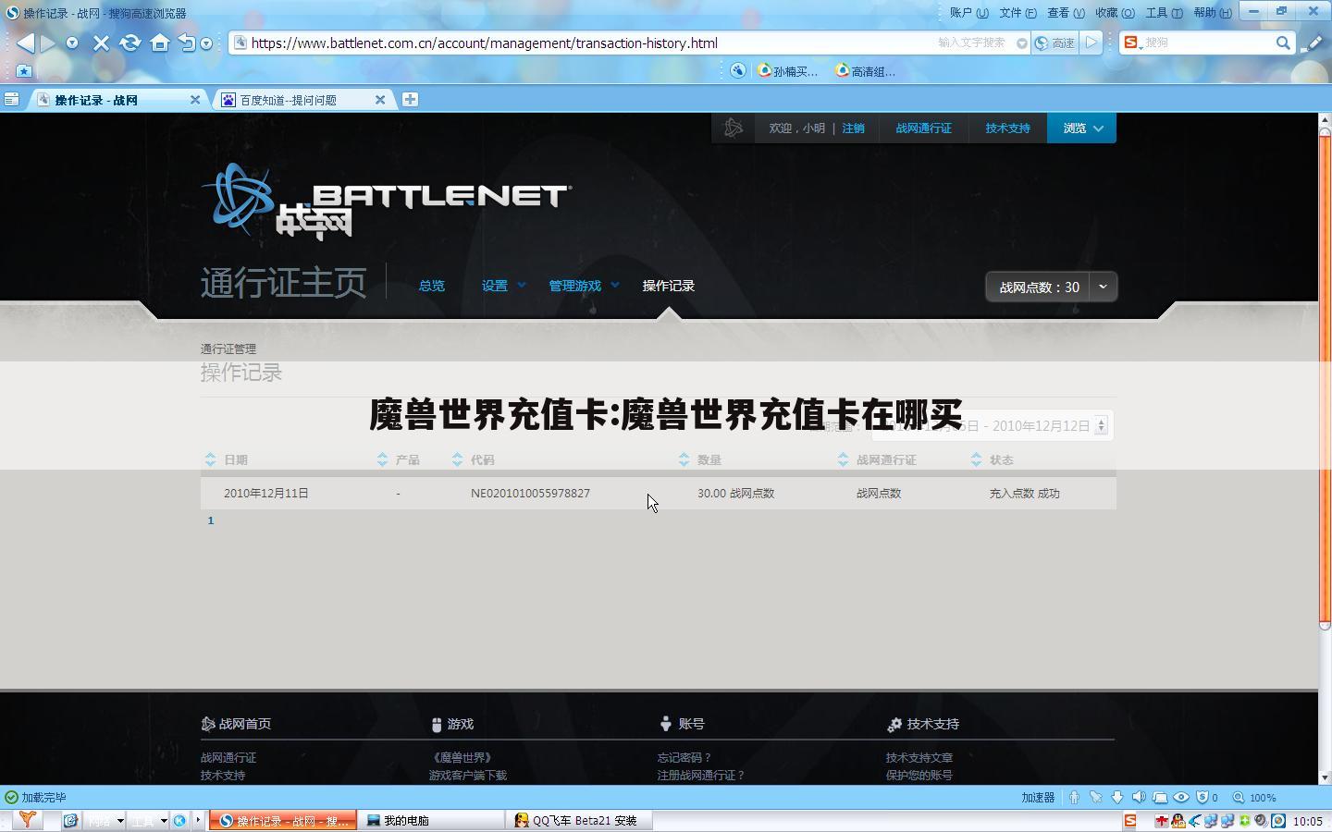Click the Go arrow beside 高速
The width and height of the screenshot is (1332, 832).
point(1091,43)
